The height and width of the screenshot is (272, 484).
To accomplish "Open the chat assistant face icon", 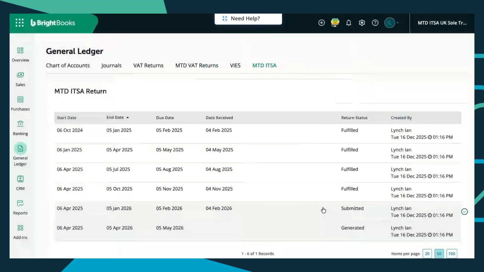I will pyautogui.click(x=335, y=23).
